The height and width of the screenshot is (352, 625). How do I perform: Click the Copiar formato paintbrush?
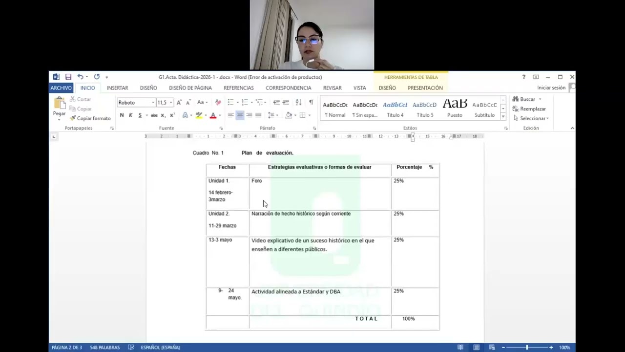[x=90, y=118]
